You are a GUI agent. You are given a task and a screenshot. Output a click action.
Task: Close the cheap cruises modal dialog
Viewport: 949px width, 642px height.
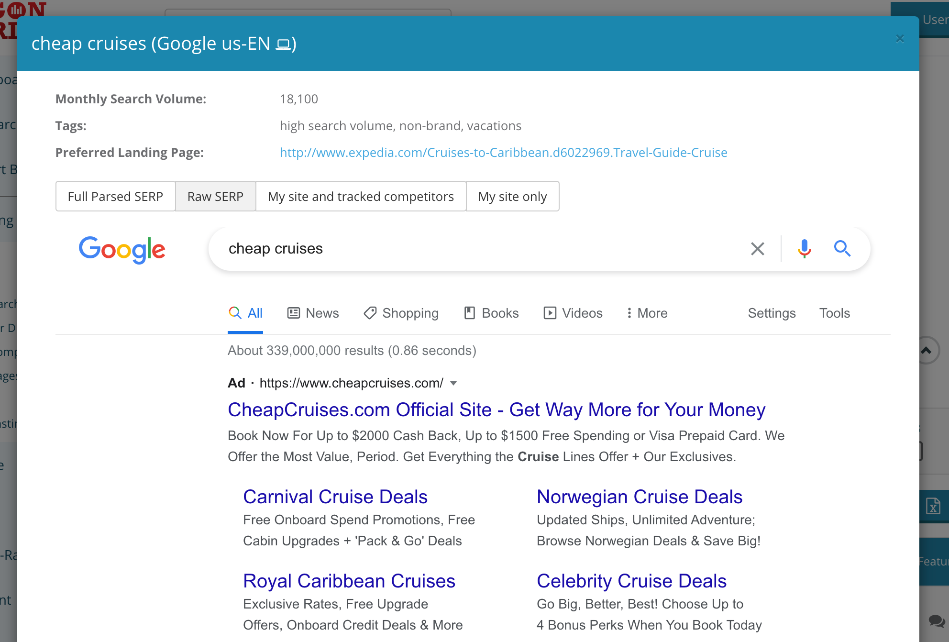(900, 39)
